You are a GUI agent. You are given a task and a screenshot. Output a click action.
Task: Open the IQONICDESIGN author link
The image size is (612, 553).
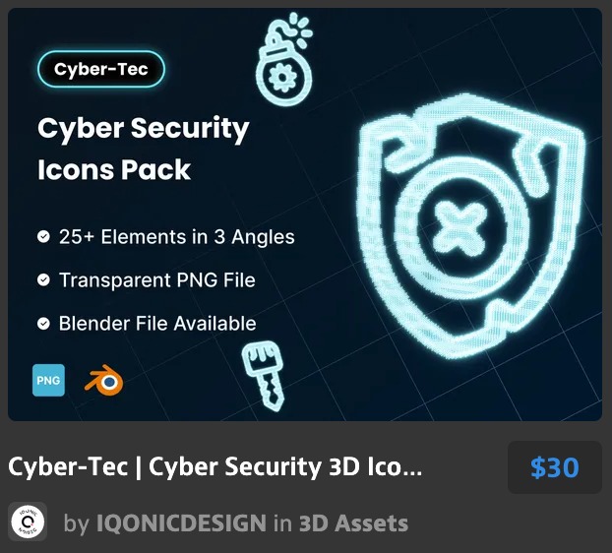pyautogui.click(x=181, y=522)
